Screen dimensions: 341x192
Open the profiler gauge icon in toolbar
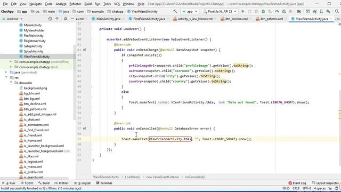click(x=277, y=11)
